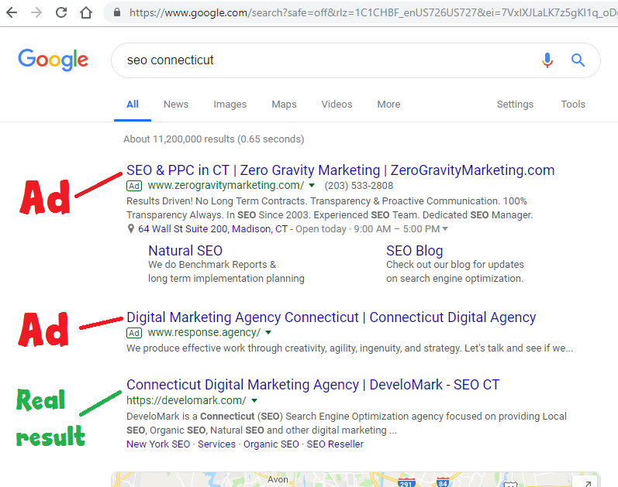Click the map pin icon beside Madison address
This screenshot has width=618, height=487.
point(131,228)
